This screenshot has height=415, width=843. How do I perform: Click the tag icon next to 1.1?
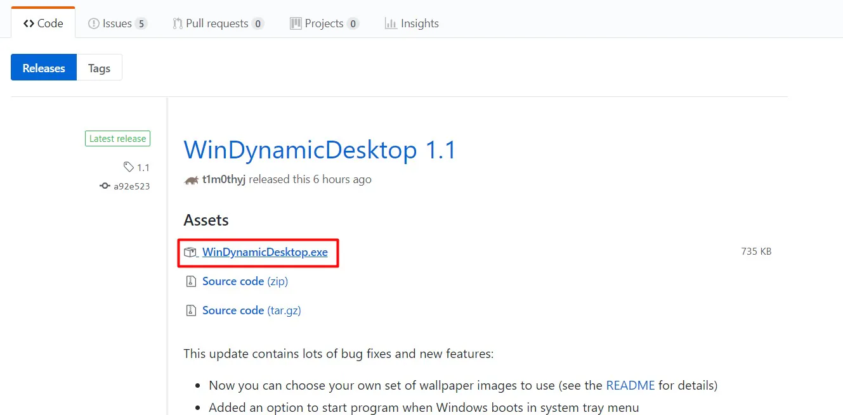tap(129, 167)
